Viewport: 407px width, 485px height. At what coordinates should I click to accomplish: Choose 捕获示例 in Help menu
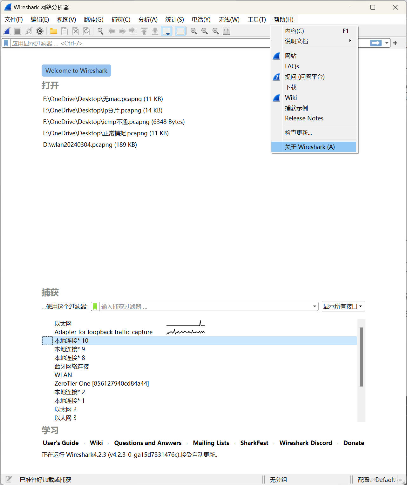pyautogui.click(x=314, y=108)
